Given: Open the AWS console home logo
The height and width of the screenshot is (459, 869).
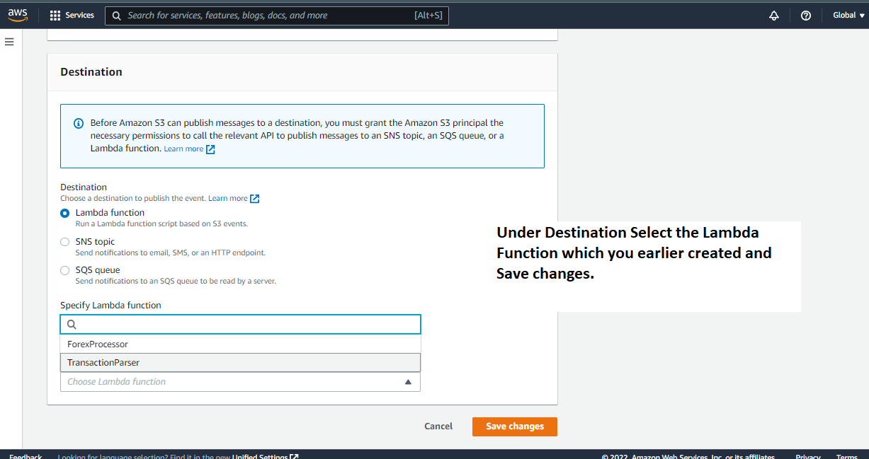Looking at the screenshot, I should pyautogui.click(x=18, y=15).
